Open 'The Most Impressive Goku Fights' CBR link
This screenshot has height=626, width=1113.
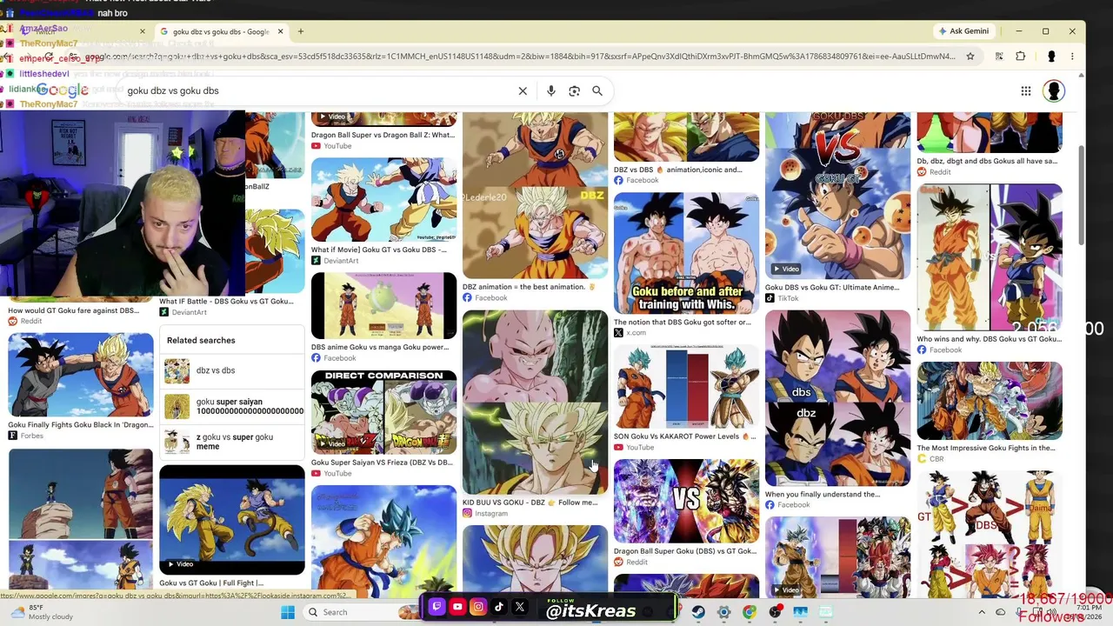pos(986,448)
